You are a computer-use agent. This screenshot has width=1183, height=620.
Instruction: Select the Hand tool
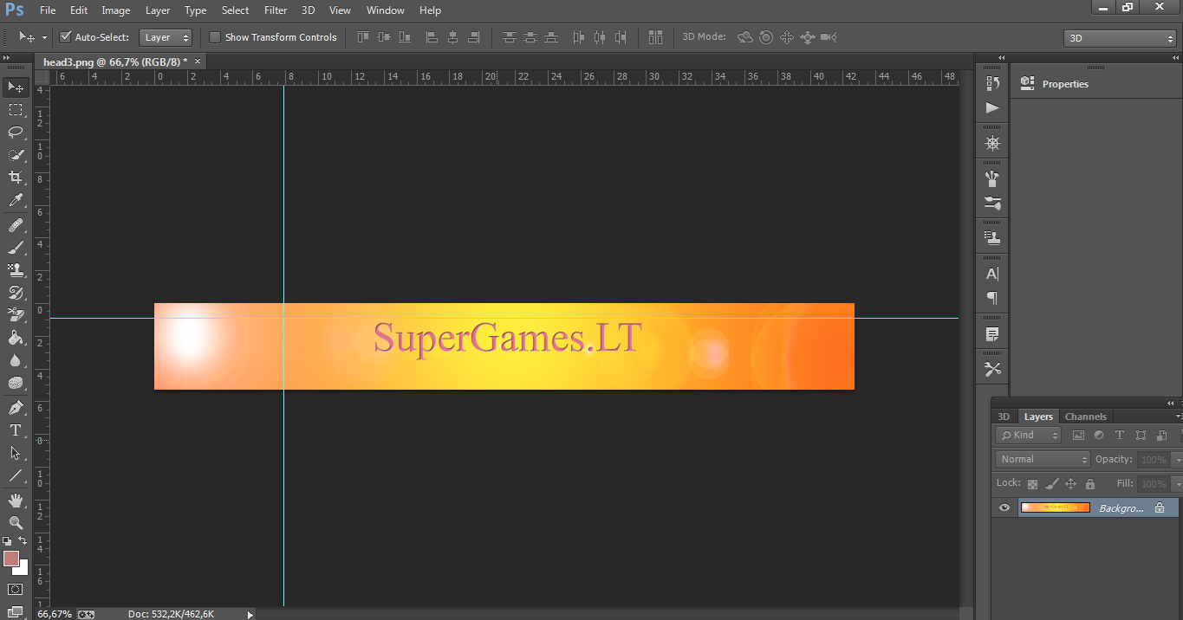(x=16, y=501)
